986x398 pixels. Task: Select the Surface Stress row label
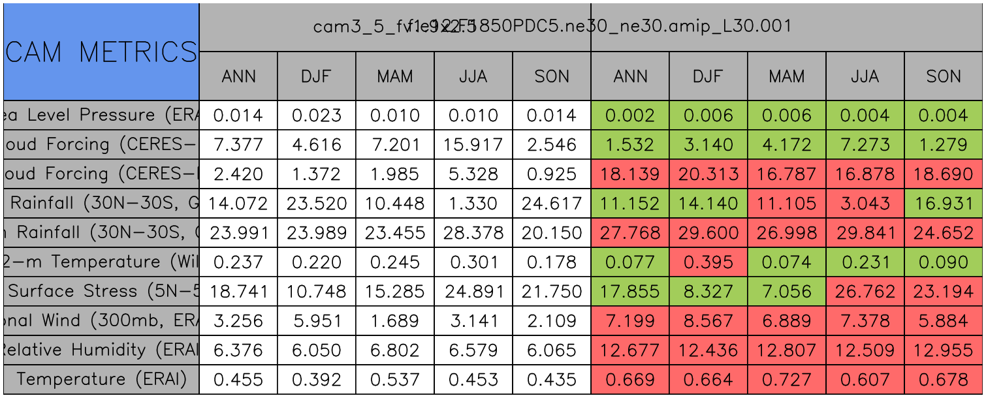(101, 291)
